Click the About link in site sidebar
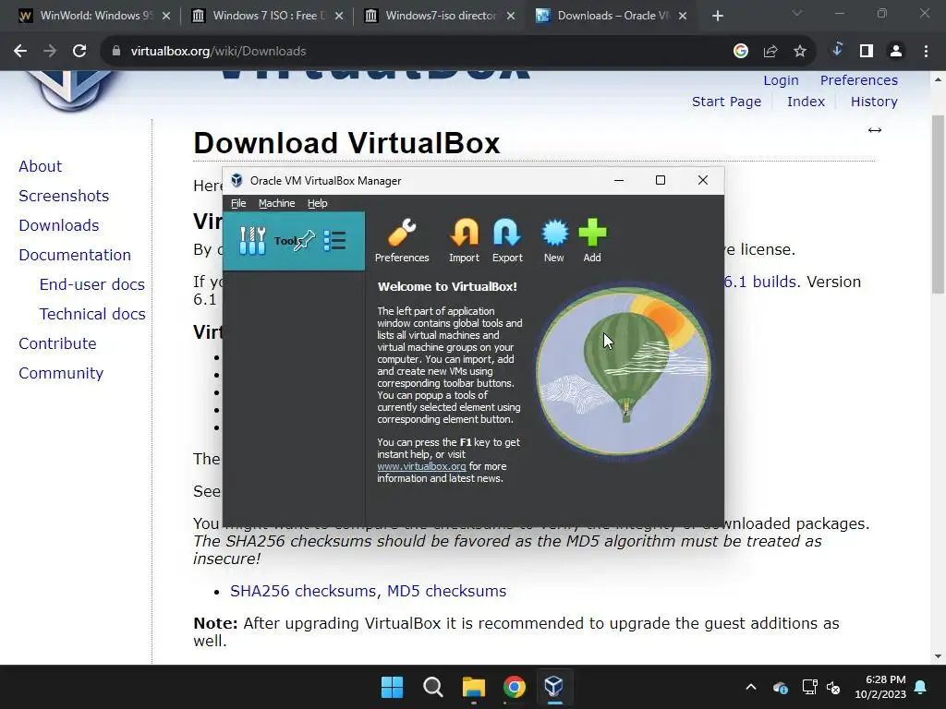946x709 pixels. click(x=41, y=166)
